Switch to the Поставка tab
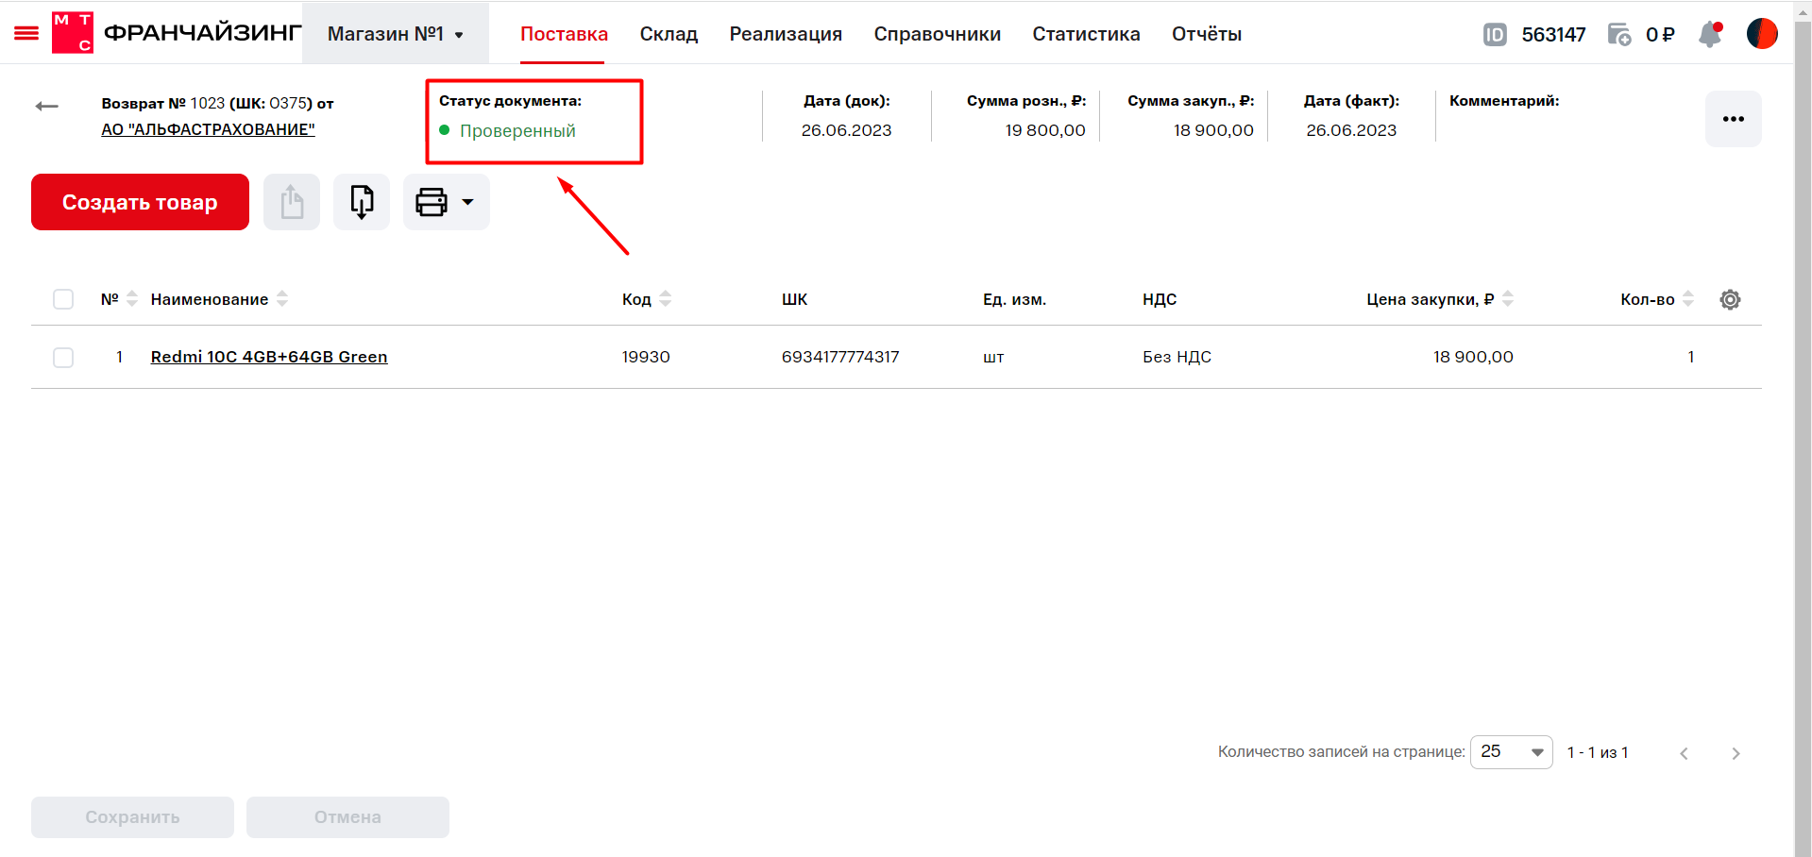The image size is (1812, 857). [x=564, y=34]
